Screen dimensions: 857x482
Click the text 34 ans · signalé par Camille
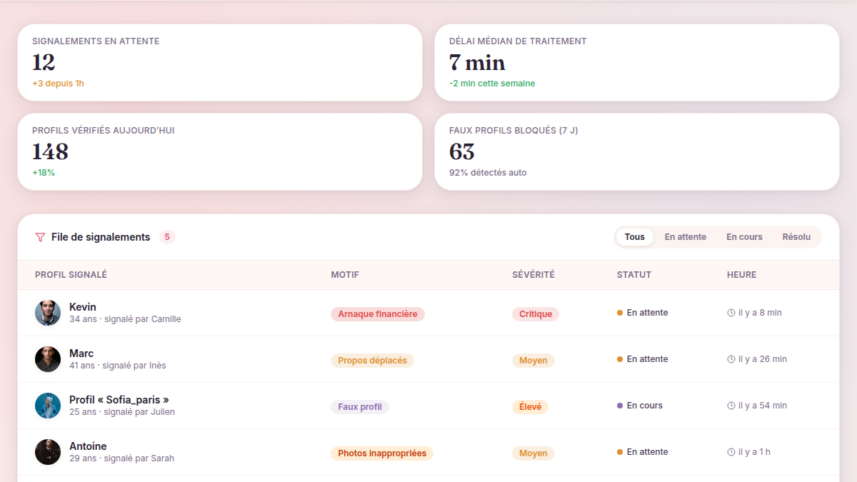(x=125, y=319)
